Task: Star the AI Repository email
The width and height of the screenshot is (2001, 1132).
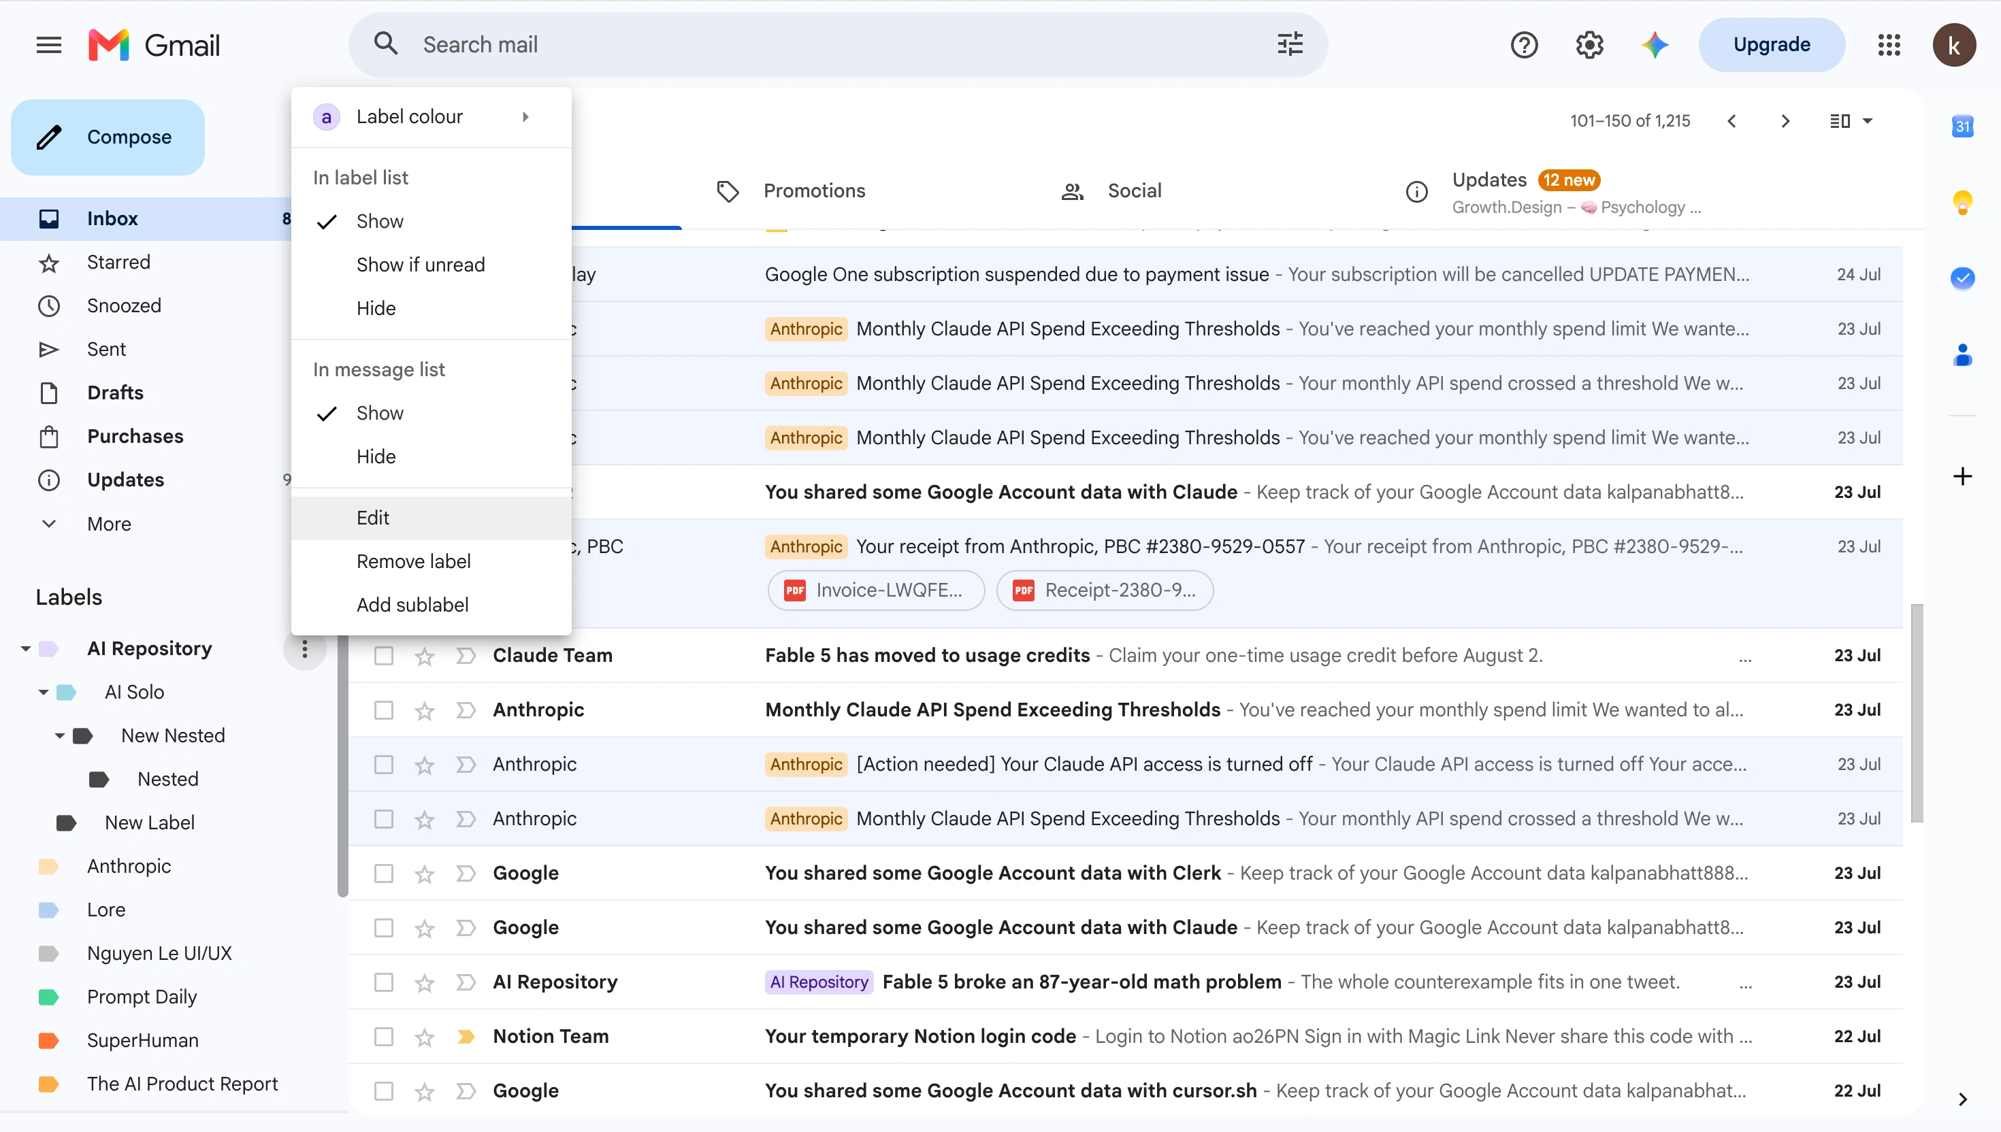Action: [424, 983]
